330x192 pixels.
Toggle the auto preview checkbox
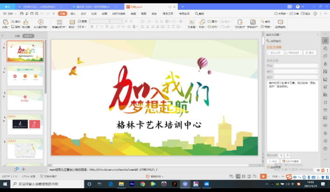pyautogui.click(x=269, y=166)
